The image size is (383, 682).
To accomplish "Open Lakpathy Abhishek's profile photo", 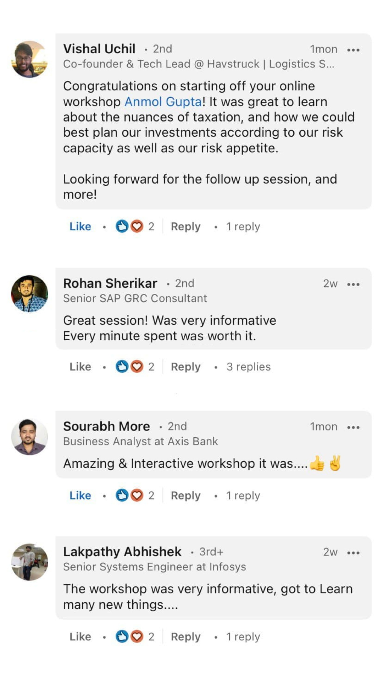I will pyautogui.click(x=30, y=562).
